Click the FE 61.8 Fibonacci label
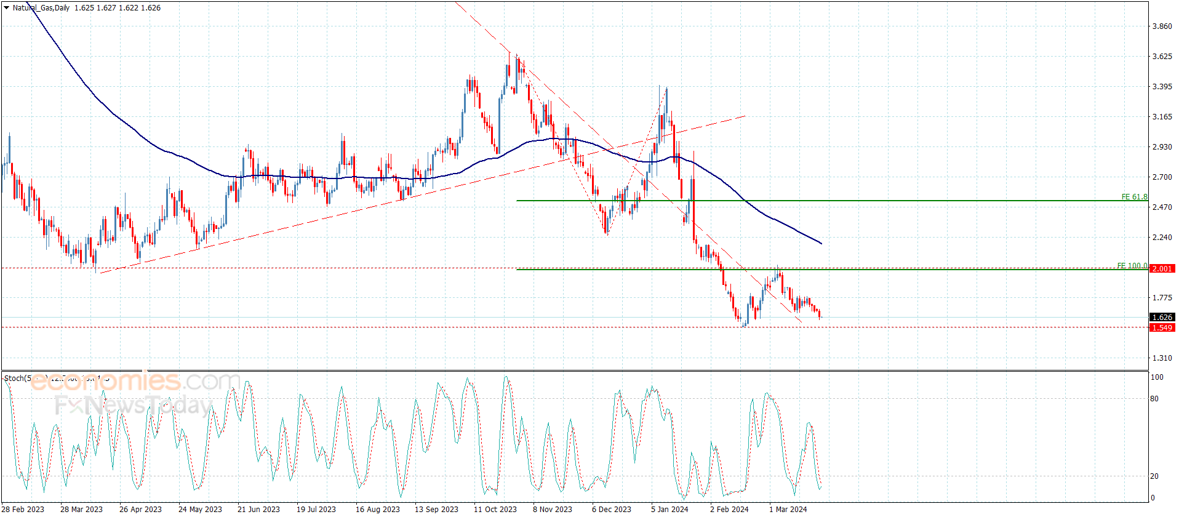This screenshot has width=1179, height=517. coord(1134,197)
